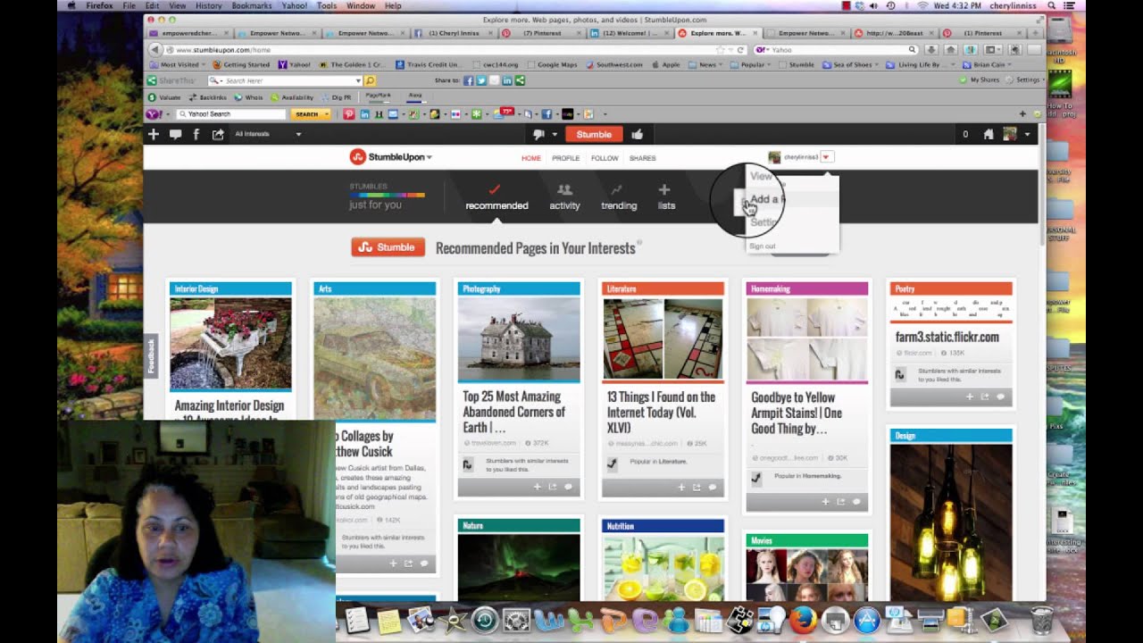Click the Stumble button beside Recommended Pages
Image resolution: width=1143 pixels, height=643 pixels.
pos(388,247)
